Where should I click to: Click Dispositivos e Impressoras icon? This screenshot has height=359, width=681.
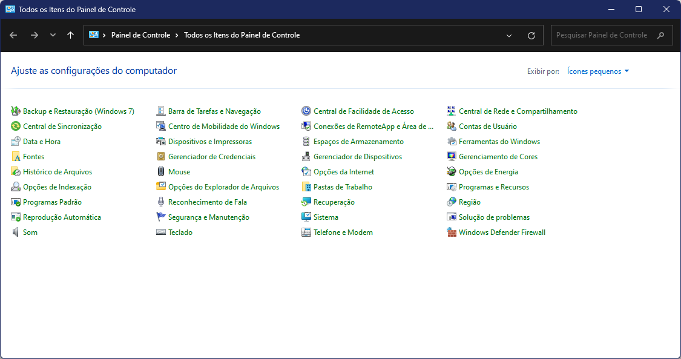(161, 142)
